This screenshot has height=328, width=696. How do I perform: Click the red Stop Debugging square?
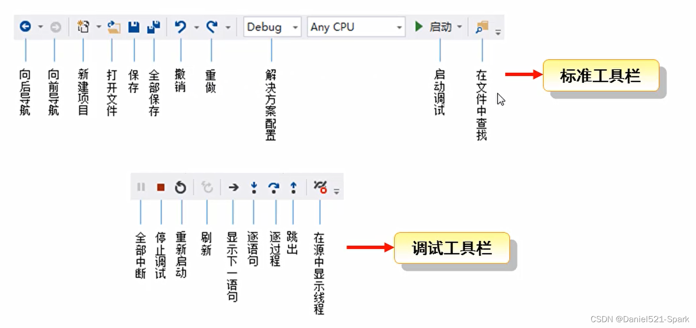click(x=161, y=187)
